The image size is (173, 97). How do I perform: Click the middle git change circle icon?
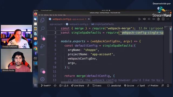pyautogui.click(x=149, y=19)
